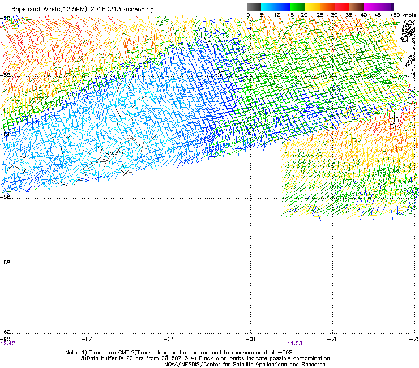Viewport: 419px width, 368px height.
Task: Click the 'Data buffer is 22 hrs' note line
Action: pos(205,358)
